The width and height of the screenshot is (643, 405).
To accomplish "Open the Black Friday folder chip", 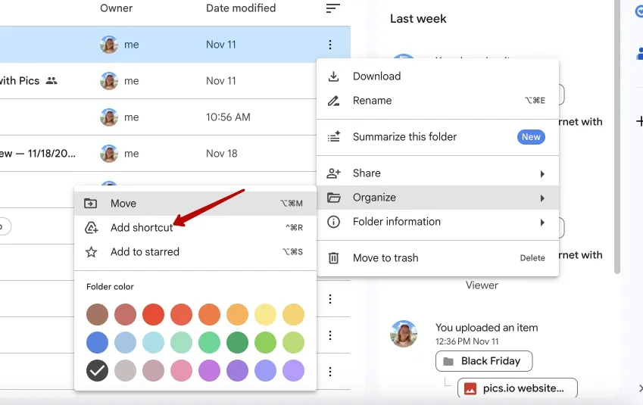I will [x=484, y=361].
